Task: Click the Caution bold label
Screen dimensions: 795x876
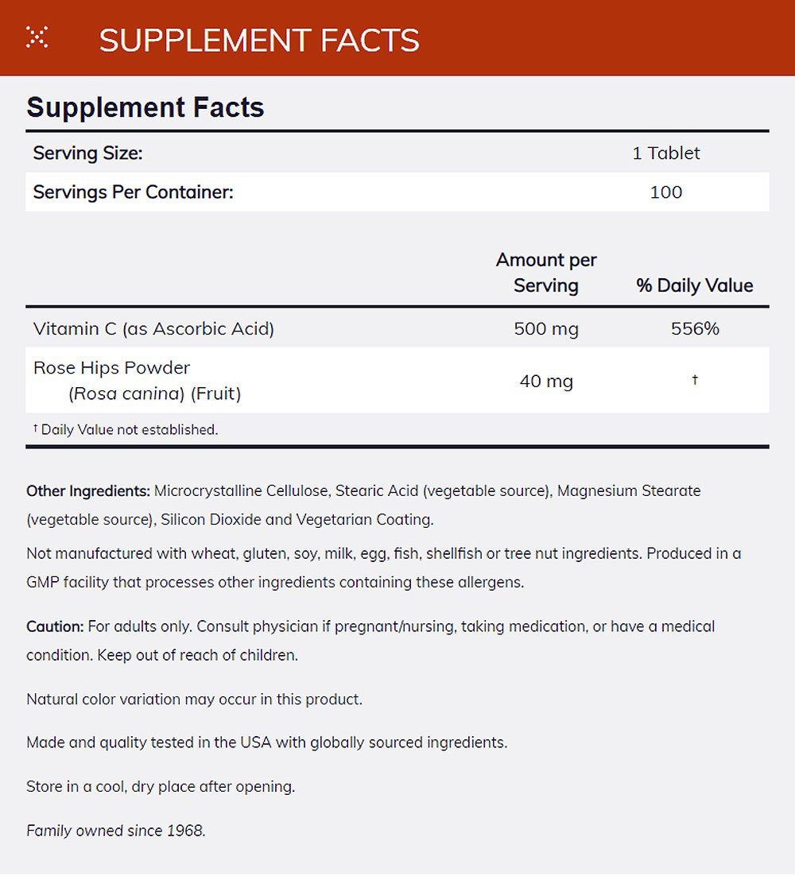Action: point(55,626)
